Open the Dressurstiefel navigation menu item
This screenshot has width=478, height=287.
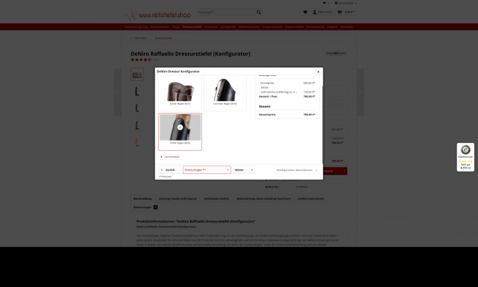[192, 27]
